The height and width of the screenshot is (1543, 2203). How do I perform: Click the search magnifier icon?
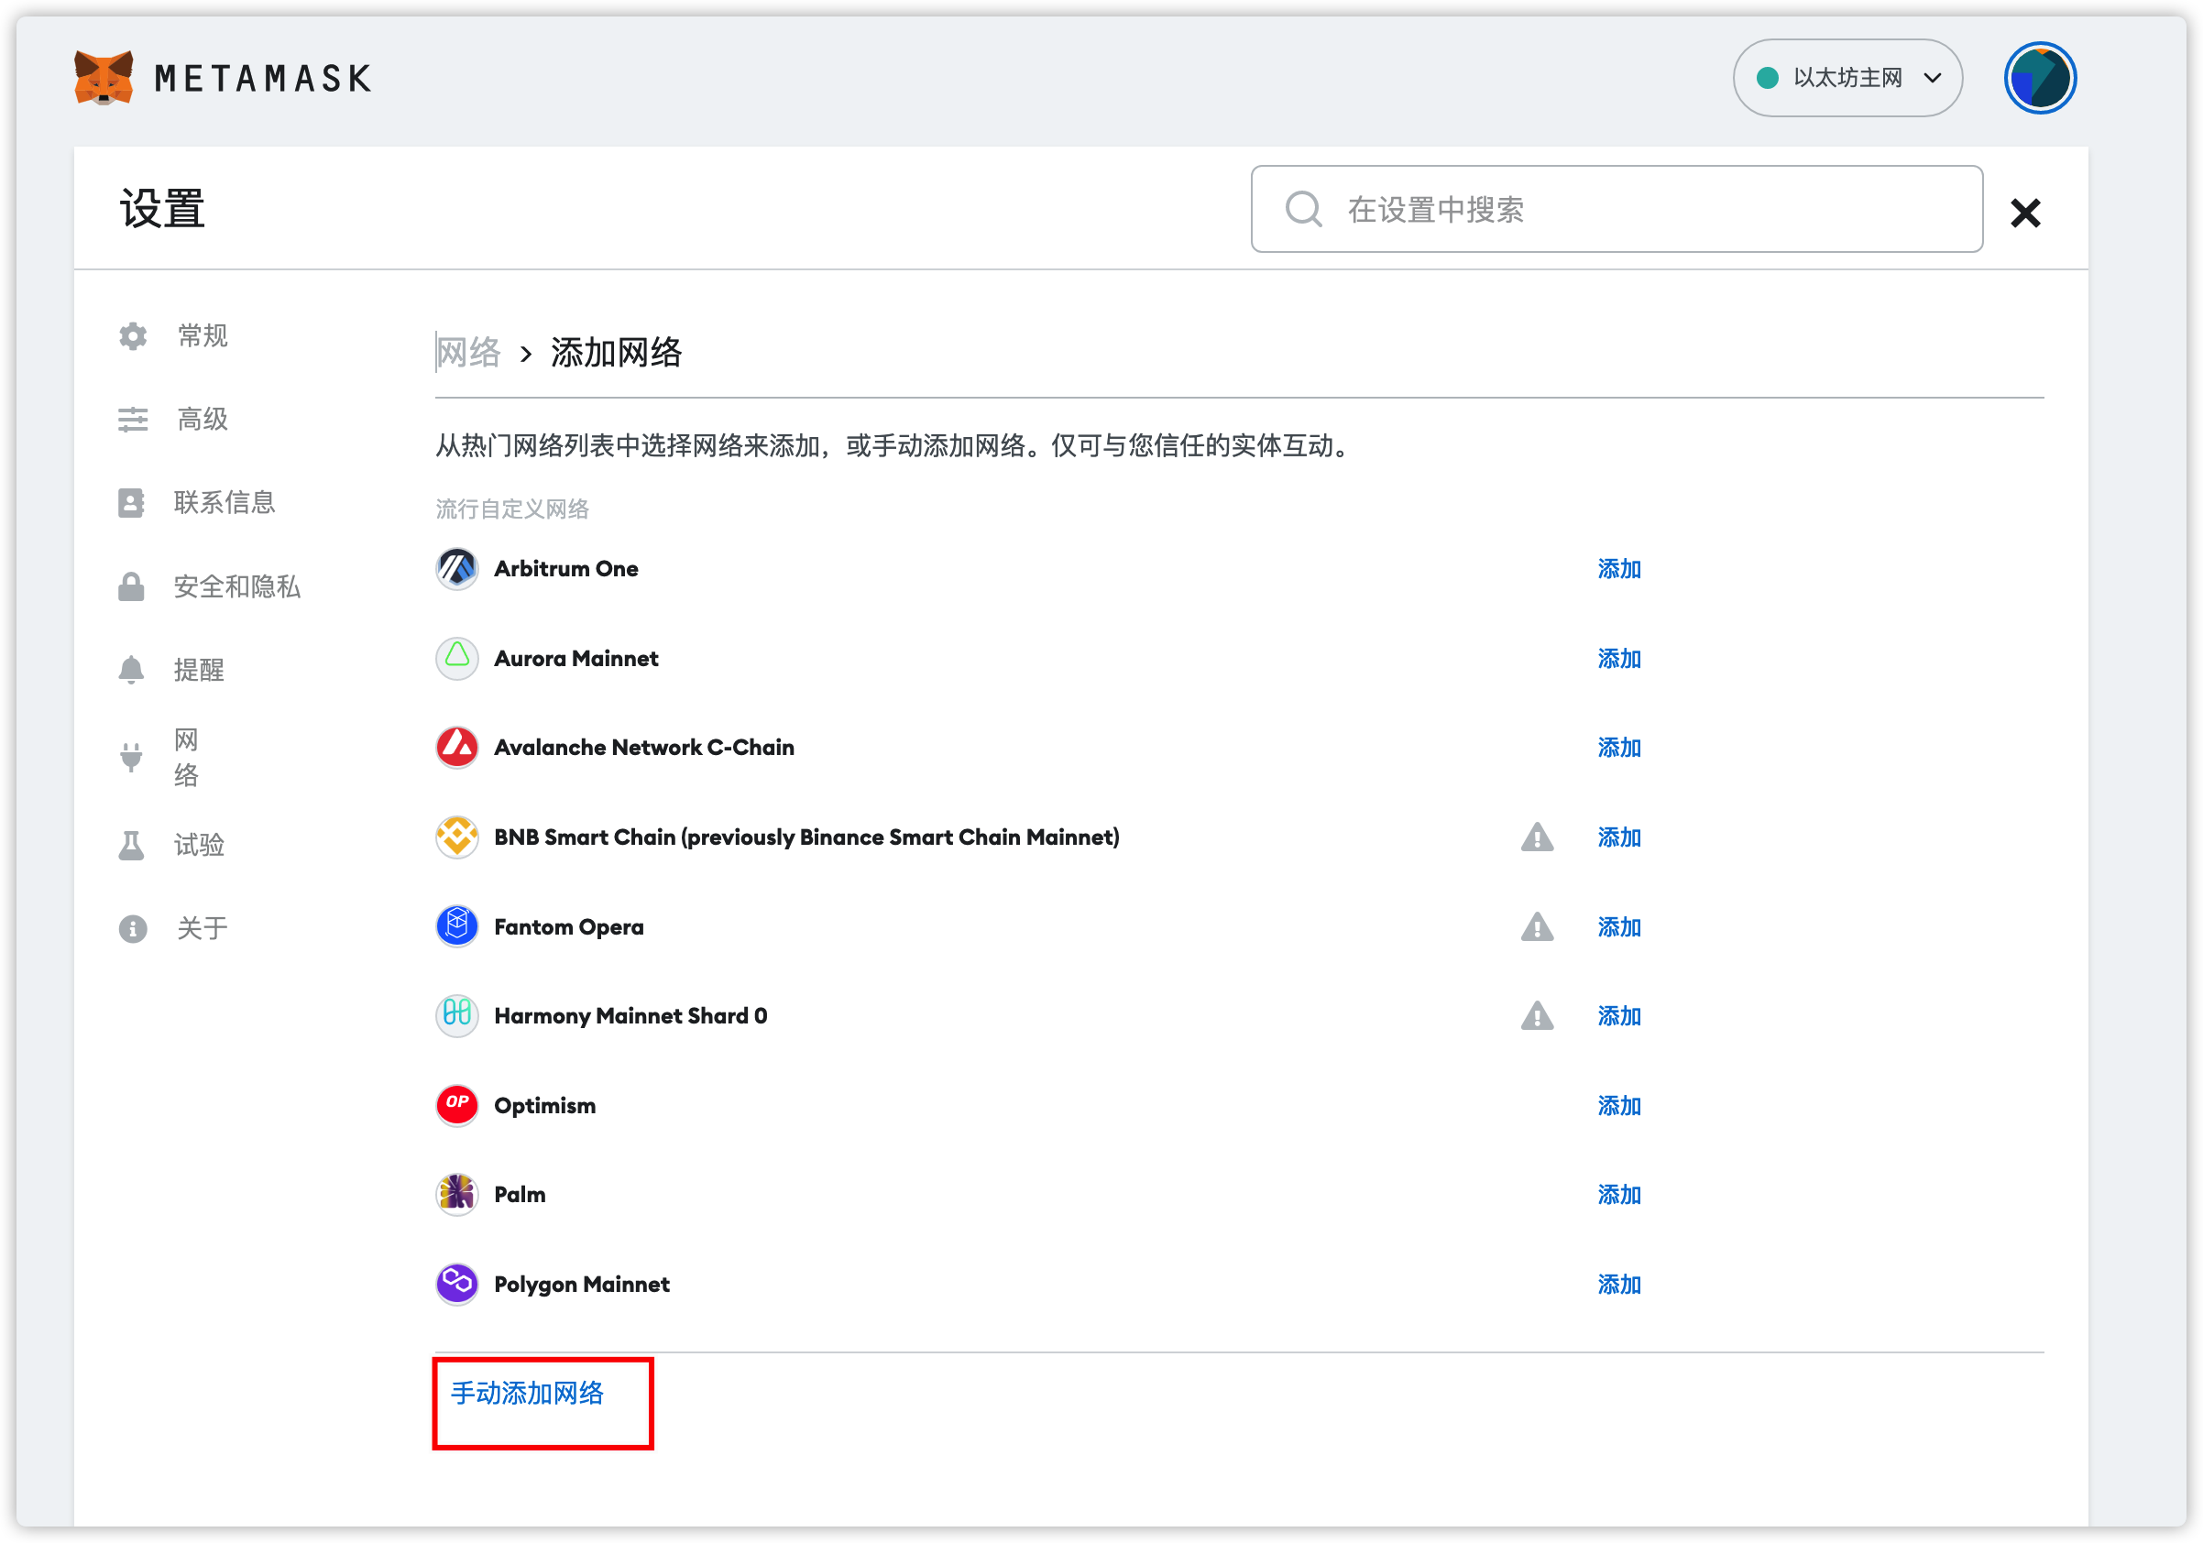point(1303,209)
